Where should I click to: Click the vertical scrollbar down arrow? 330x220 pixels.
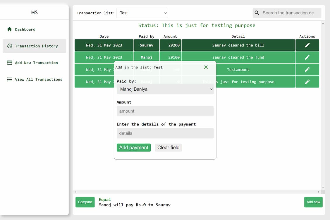(323, 187)
